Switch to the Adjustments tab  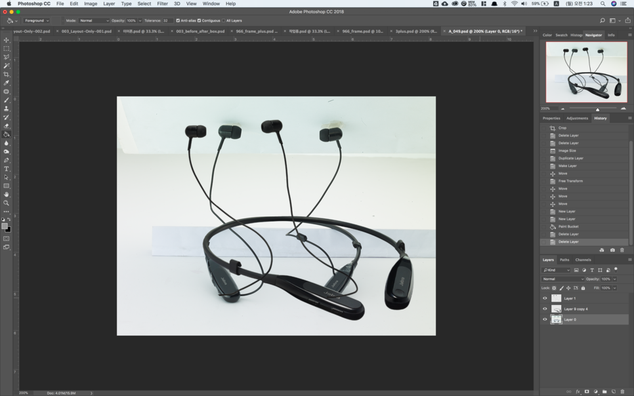pyautogui.click(x=577, y=118)
